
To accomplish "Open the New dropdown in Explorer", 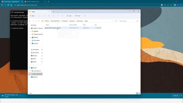I will click(33, 16).
